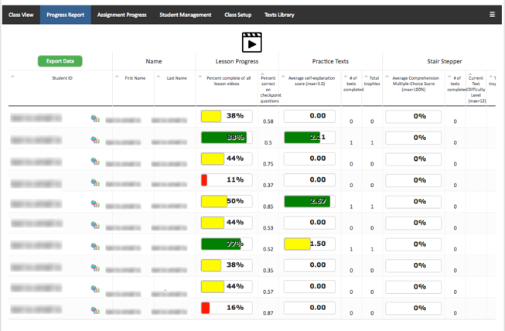505x331 pixels.
Task: Open chart icon in the row with 0.75
Action: click(x=95, y=161)
